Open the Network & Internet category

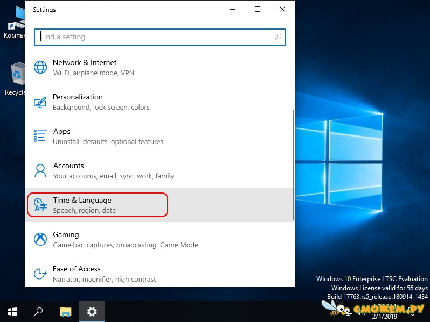point(159,68)
